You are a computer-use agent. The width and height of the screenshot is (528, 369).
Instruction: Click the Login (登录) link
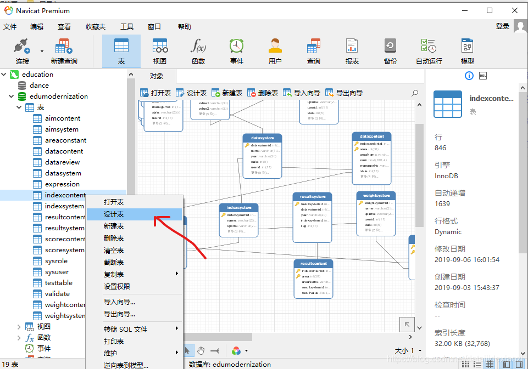(x=502, y=26)
